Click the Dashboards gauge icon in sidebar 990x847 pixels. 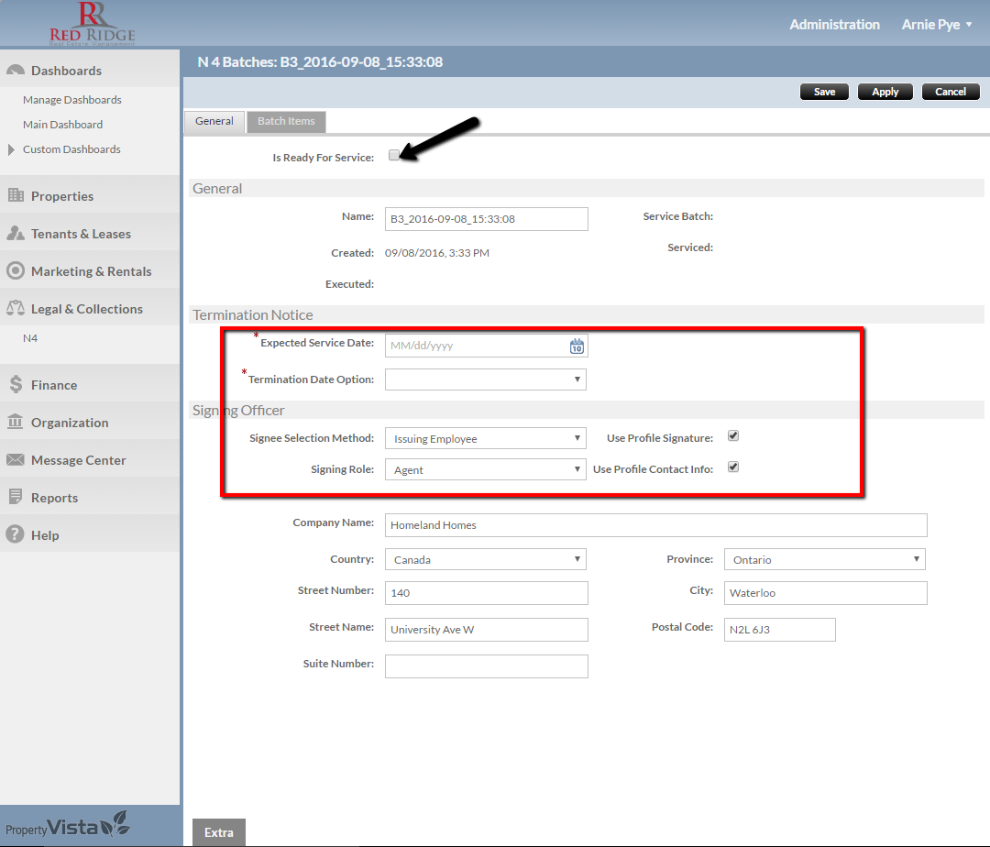point(15,71)
